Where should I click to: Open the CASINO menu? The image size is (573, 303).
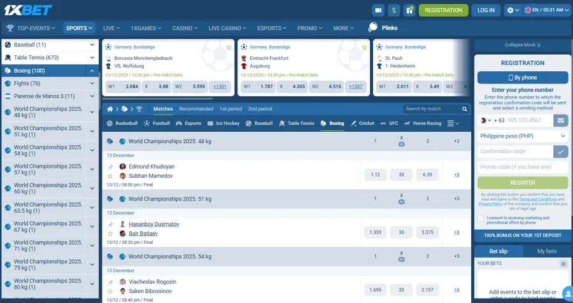click(185, 28)
